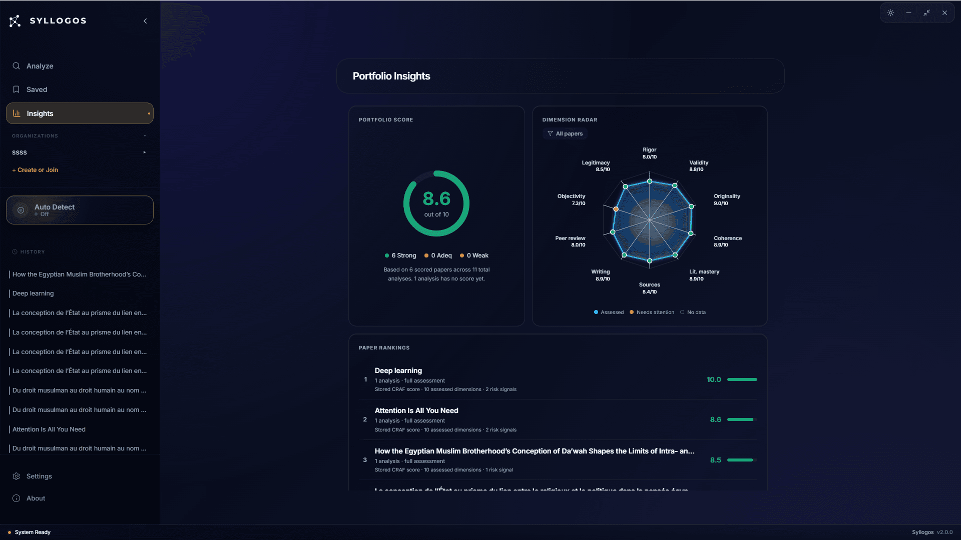Collapse the Organizations section
The width and height of the screenshot is (961, 540).
tap(145, 136)
